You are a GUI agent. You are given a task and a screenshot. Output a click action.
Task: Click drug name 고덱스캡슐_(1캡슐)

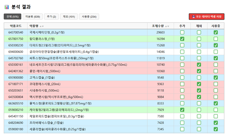pos(42,78)
